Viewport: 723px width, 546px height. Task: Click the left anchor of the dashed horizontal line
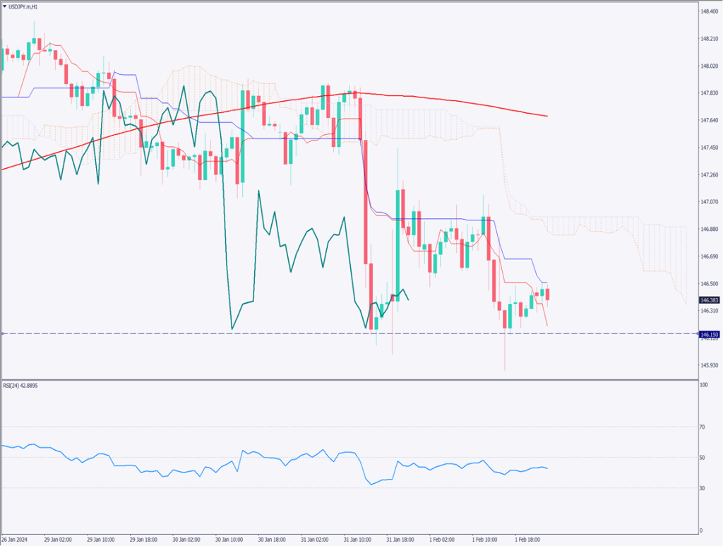click(4, 333)
